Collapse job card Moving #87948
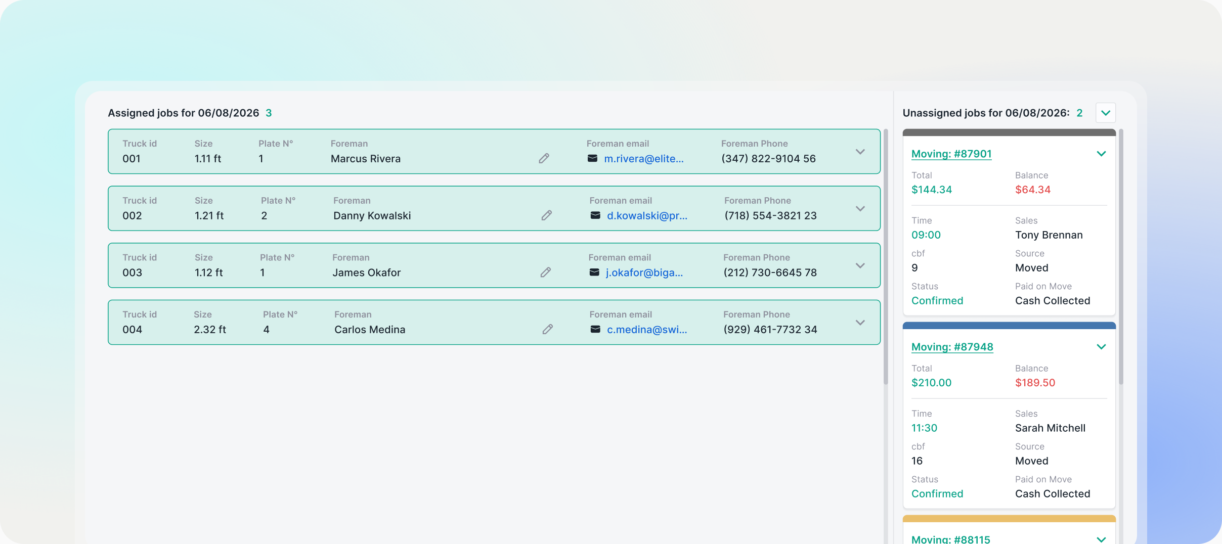1222x544 pixels. click(x=1101, y=347)
